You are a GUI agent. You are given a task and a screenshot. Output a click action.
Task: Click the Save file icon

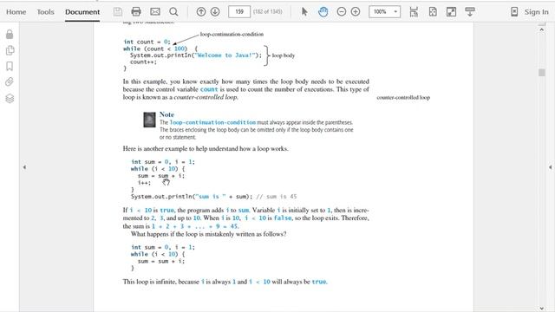point(118,11)
